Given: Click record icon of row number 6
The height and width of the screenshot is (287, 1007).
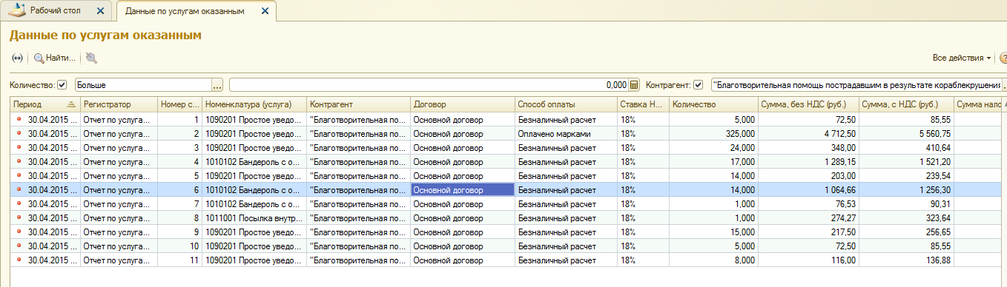Looking at the screenshot, I should tap(19, 189).
